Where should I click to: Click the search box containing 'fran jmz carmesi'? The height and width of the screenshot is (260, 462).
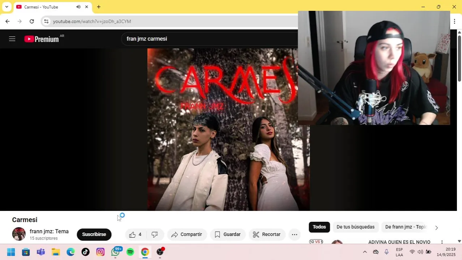[210, 39]
